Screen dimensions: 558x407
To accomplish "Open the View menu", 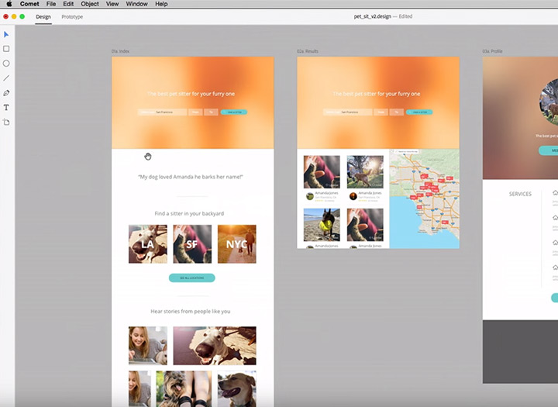I will pyautogui.click(x=112, y=4).
